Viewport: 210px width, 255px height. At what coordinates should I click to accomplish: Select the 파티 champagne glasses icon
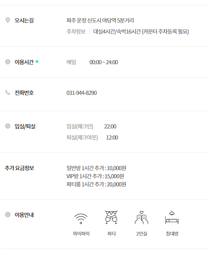click(111, 217)
